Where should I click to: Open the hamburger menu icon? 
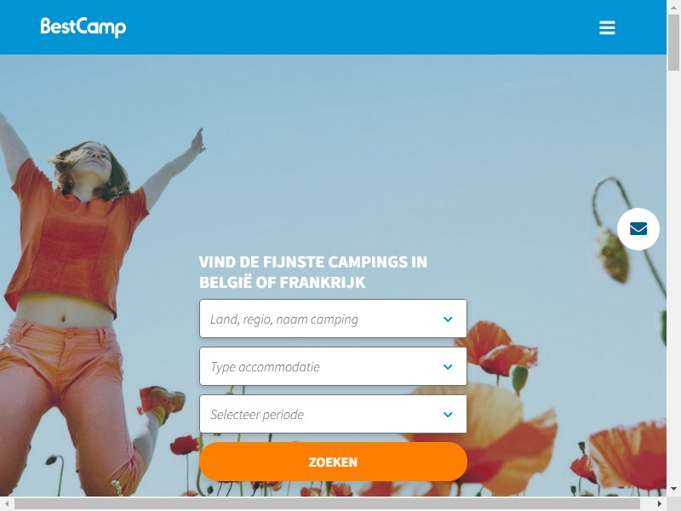coord(607,27)
